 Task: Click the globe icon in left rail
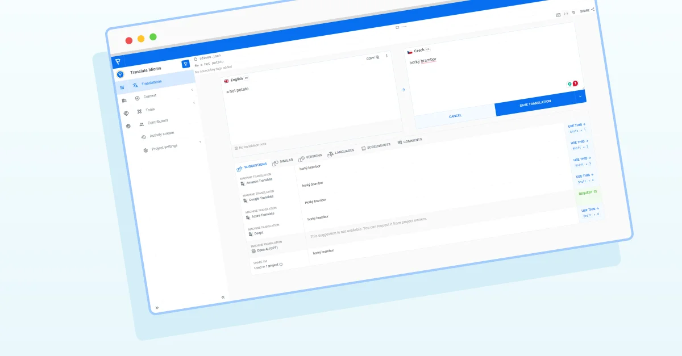tap(128, 126)
